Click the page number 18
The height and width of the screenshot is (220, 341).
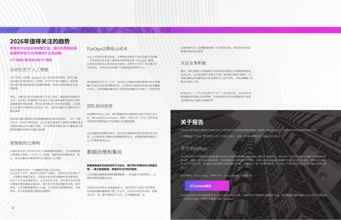13,208
